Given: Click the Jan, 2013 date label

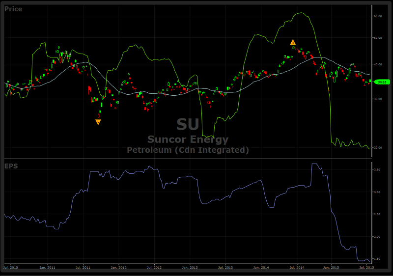Looking at the screenshot, I should pos(190,268).
